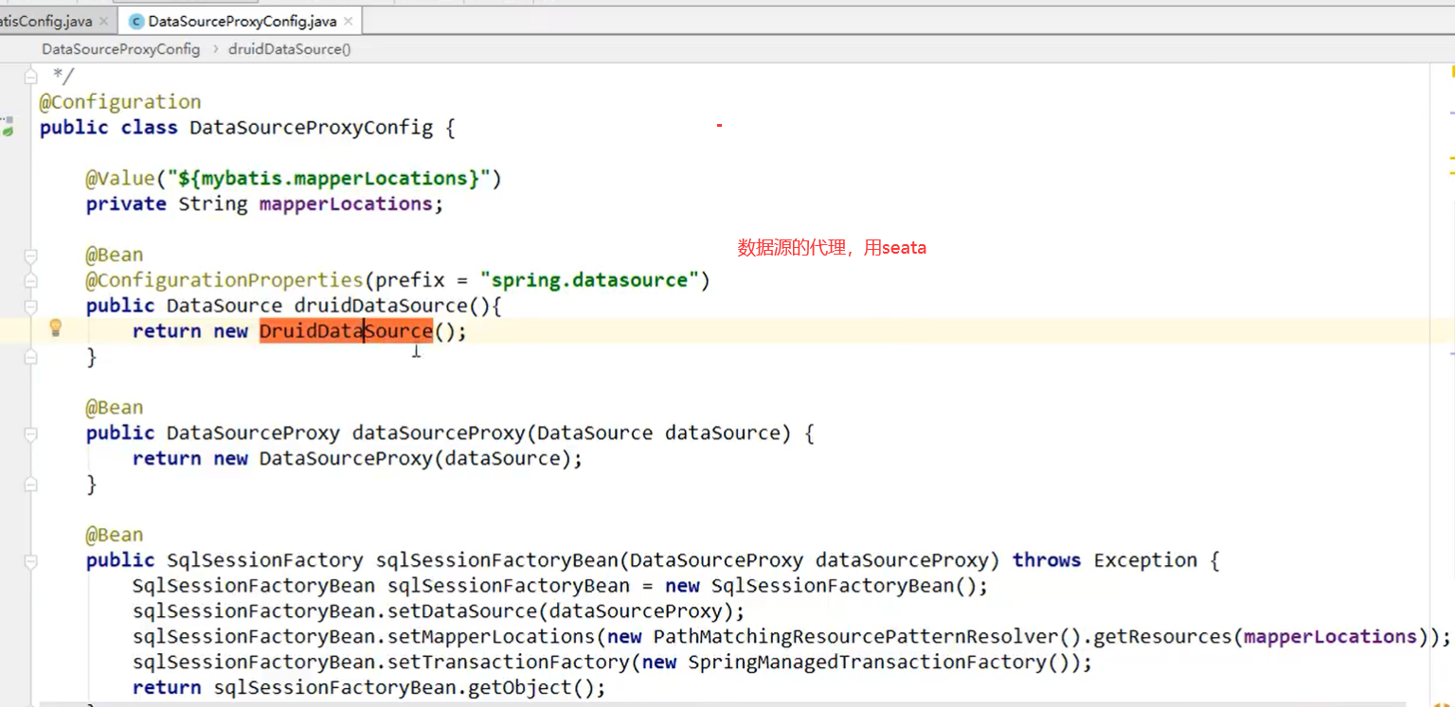Click DataSourceProxyConfig in the class declaration line
This screenshot has width=1455, height=707.
tap(312, 127)
